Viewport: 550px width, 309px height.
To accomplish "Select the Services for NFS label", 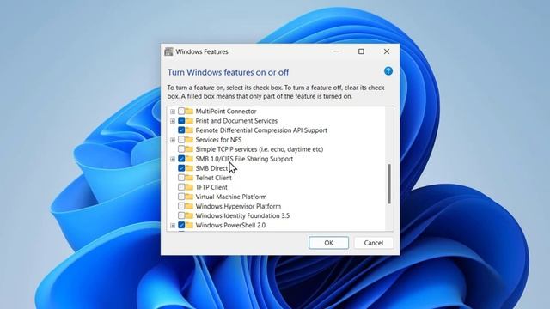I will pos(218,140).
